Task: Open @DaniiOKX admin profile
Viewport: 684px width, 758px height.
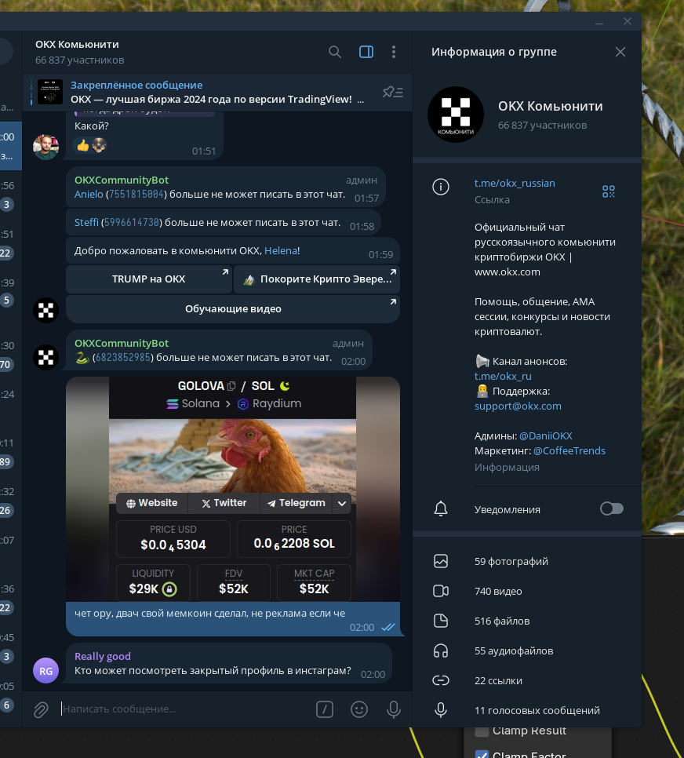Action: click(546, 435)
